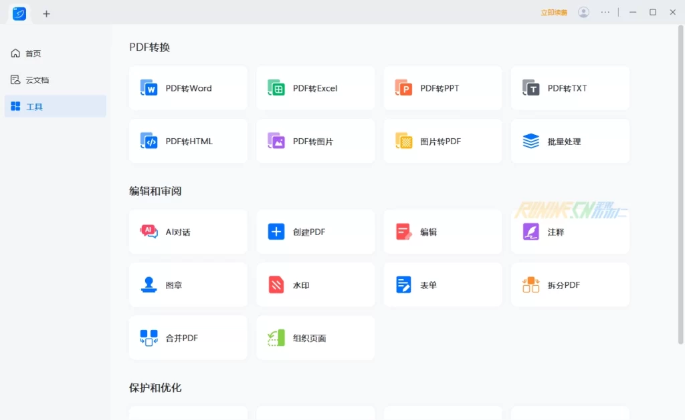The height and width of the screenshot is (420, 685).
Task: Start the 图片转PDF tool icon
Action: click(x=403, y=141)
